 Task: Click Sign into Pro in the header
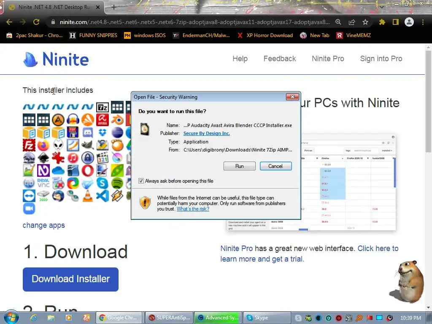(381, 59)
